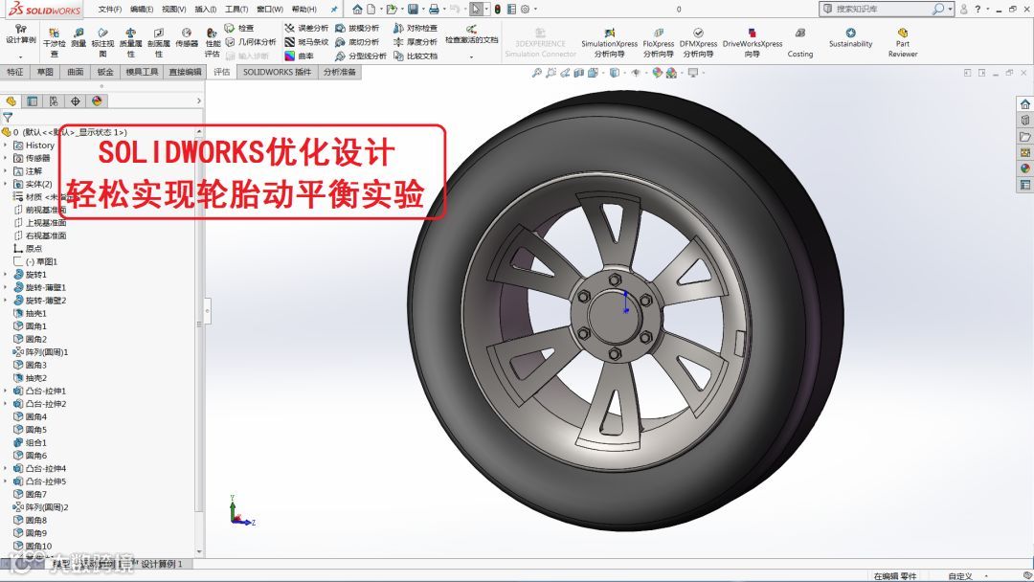Open 误差分析 deviation analysis
1034x582 pixels.
pyautogui.click(x=306, y=29)
